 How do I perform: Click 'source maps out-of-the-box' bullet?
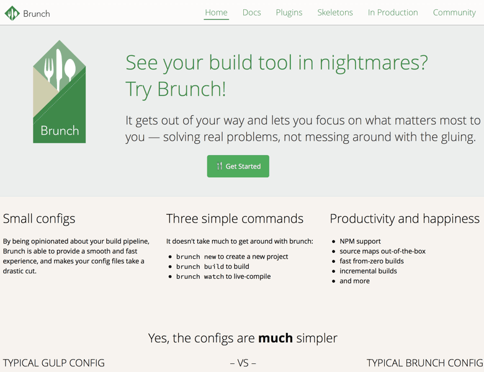click(x=382, y=251)
